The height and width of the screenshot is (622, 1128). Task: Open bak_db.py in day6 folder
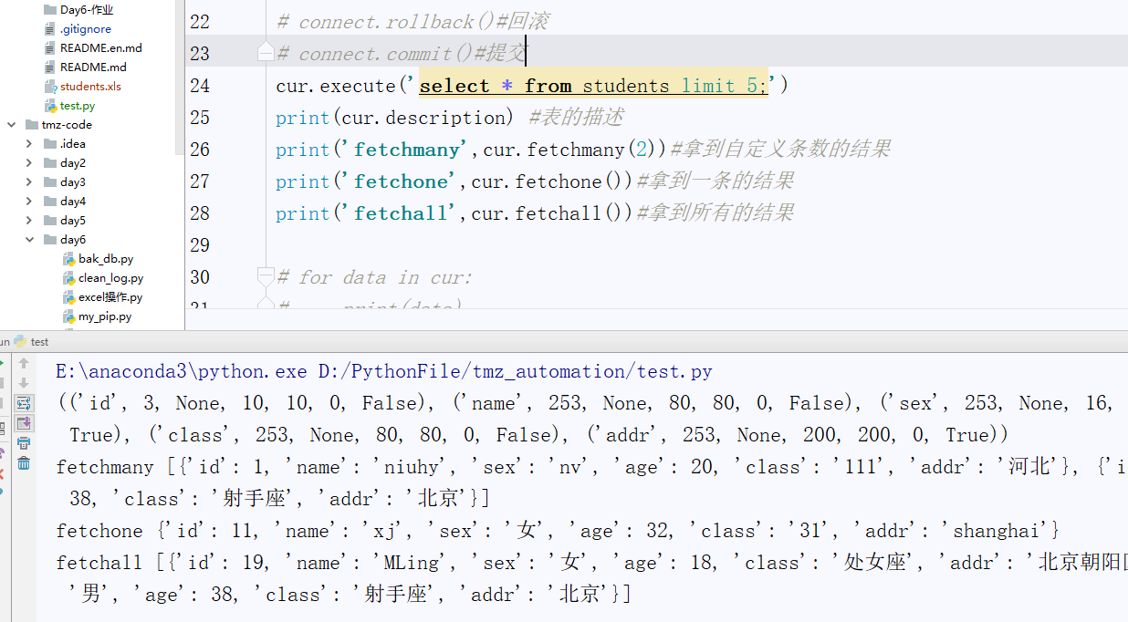tap(105, 259)
